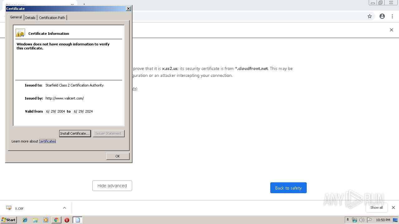The image size is (399, 224).
Task: Open Chrome's three-dot menu
Action: pos(392,16)
